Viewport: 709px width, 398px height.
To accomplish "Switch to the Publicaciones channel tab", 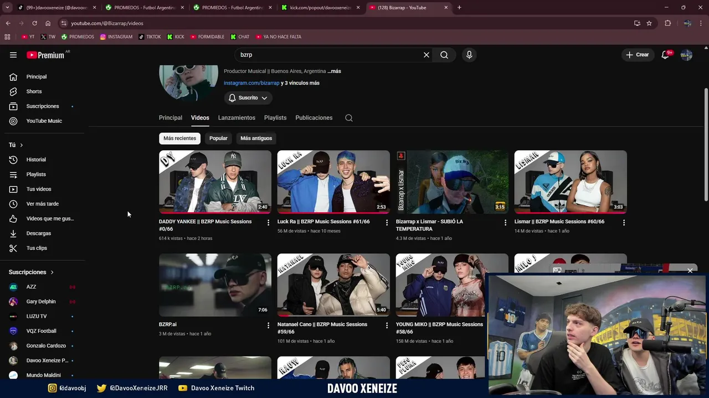I will pos(314,118).
